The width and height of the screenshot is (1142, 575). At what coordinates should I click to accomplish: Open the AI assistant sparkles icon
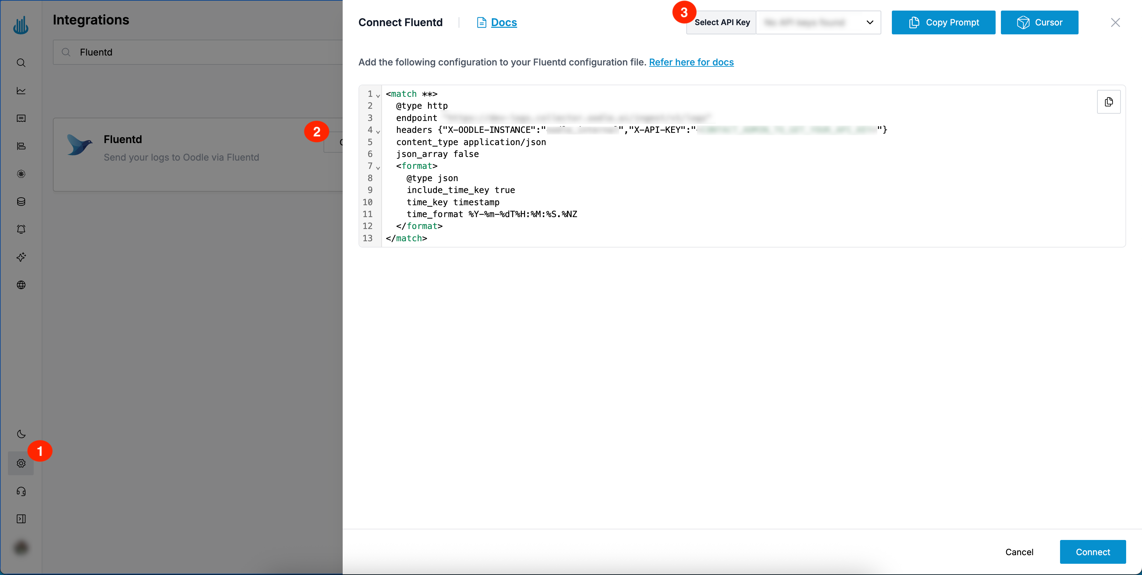(21, 257)
